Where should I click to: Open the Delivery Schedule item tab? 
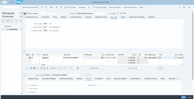[66, 78]
